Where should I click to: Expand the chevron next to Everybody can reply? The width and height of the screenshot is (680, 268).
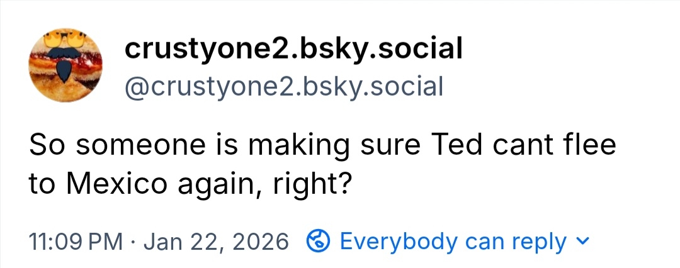(583, 241)
